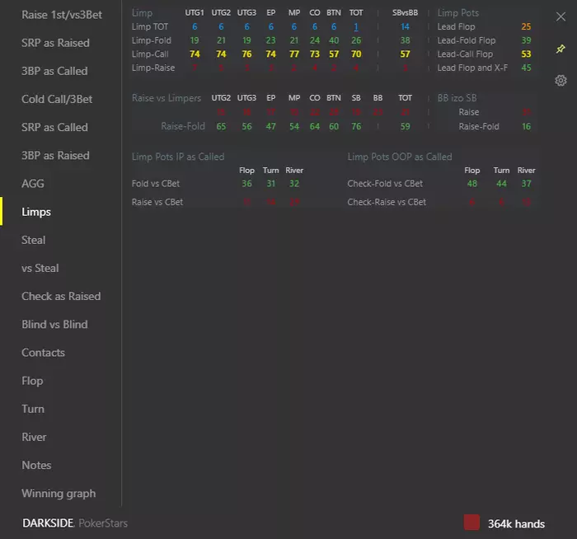The height and width of the screenshot is (539, 577).
Task: Select the Raise vs CBet row label
Action: (157, 202)
